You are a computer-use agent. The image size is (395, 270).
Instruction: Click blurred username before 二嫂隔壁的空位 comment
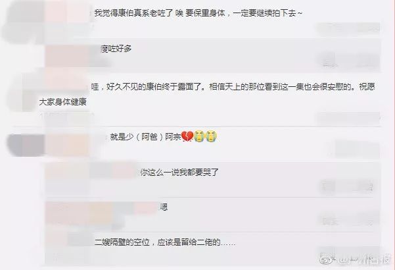tap(69, 240)
